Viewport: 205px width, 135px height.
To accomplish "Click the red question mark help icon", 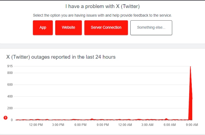I will tap(5, 118).
